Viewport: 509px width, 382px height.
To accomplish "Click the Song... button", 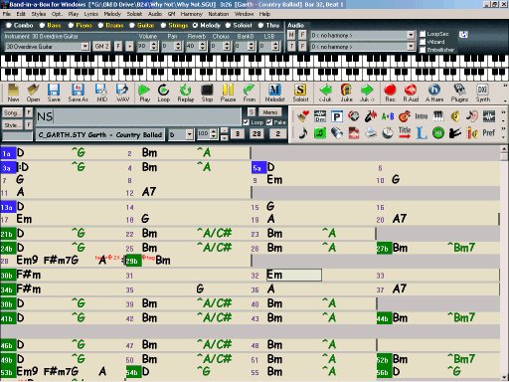I will click(x=12, y=113).
